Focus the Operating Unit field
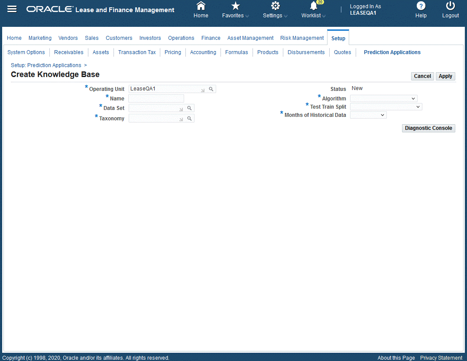Viewport: 467px width, 361px height. [x=168, y=89]
